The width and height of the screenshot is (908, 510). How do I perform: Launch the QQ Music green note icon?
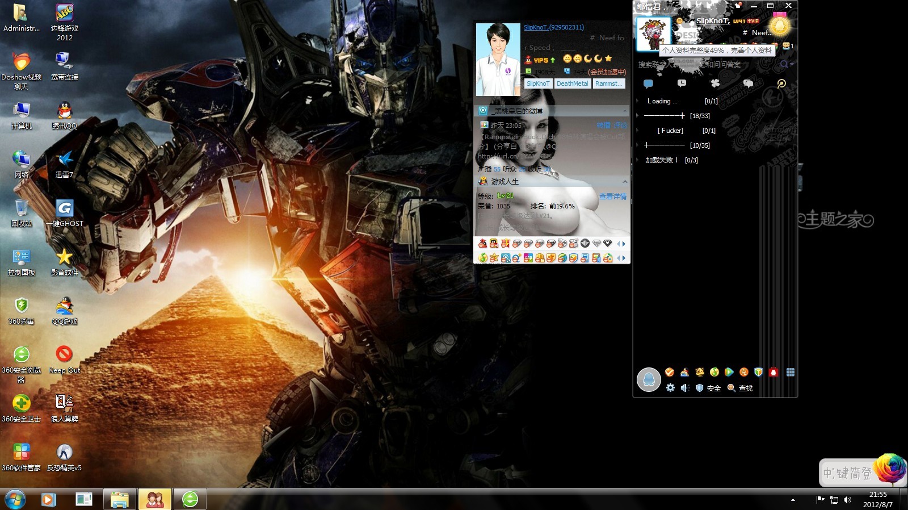[x=714, y=372]
